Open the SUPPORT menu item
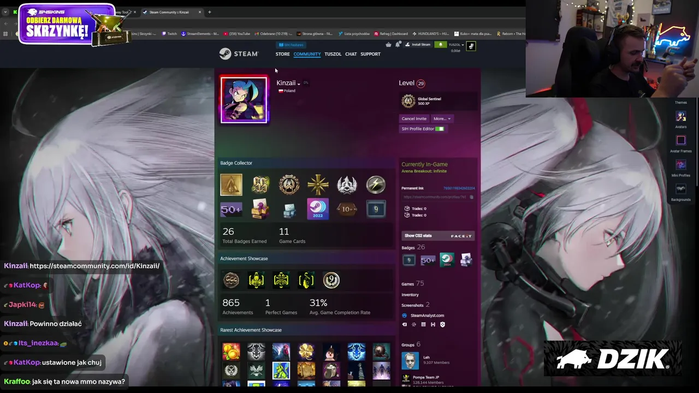The image size is (699, 393). 370,54
